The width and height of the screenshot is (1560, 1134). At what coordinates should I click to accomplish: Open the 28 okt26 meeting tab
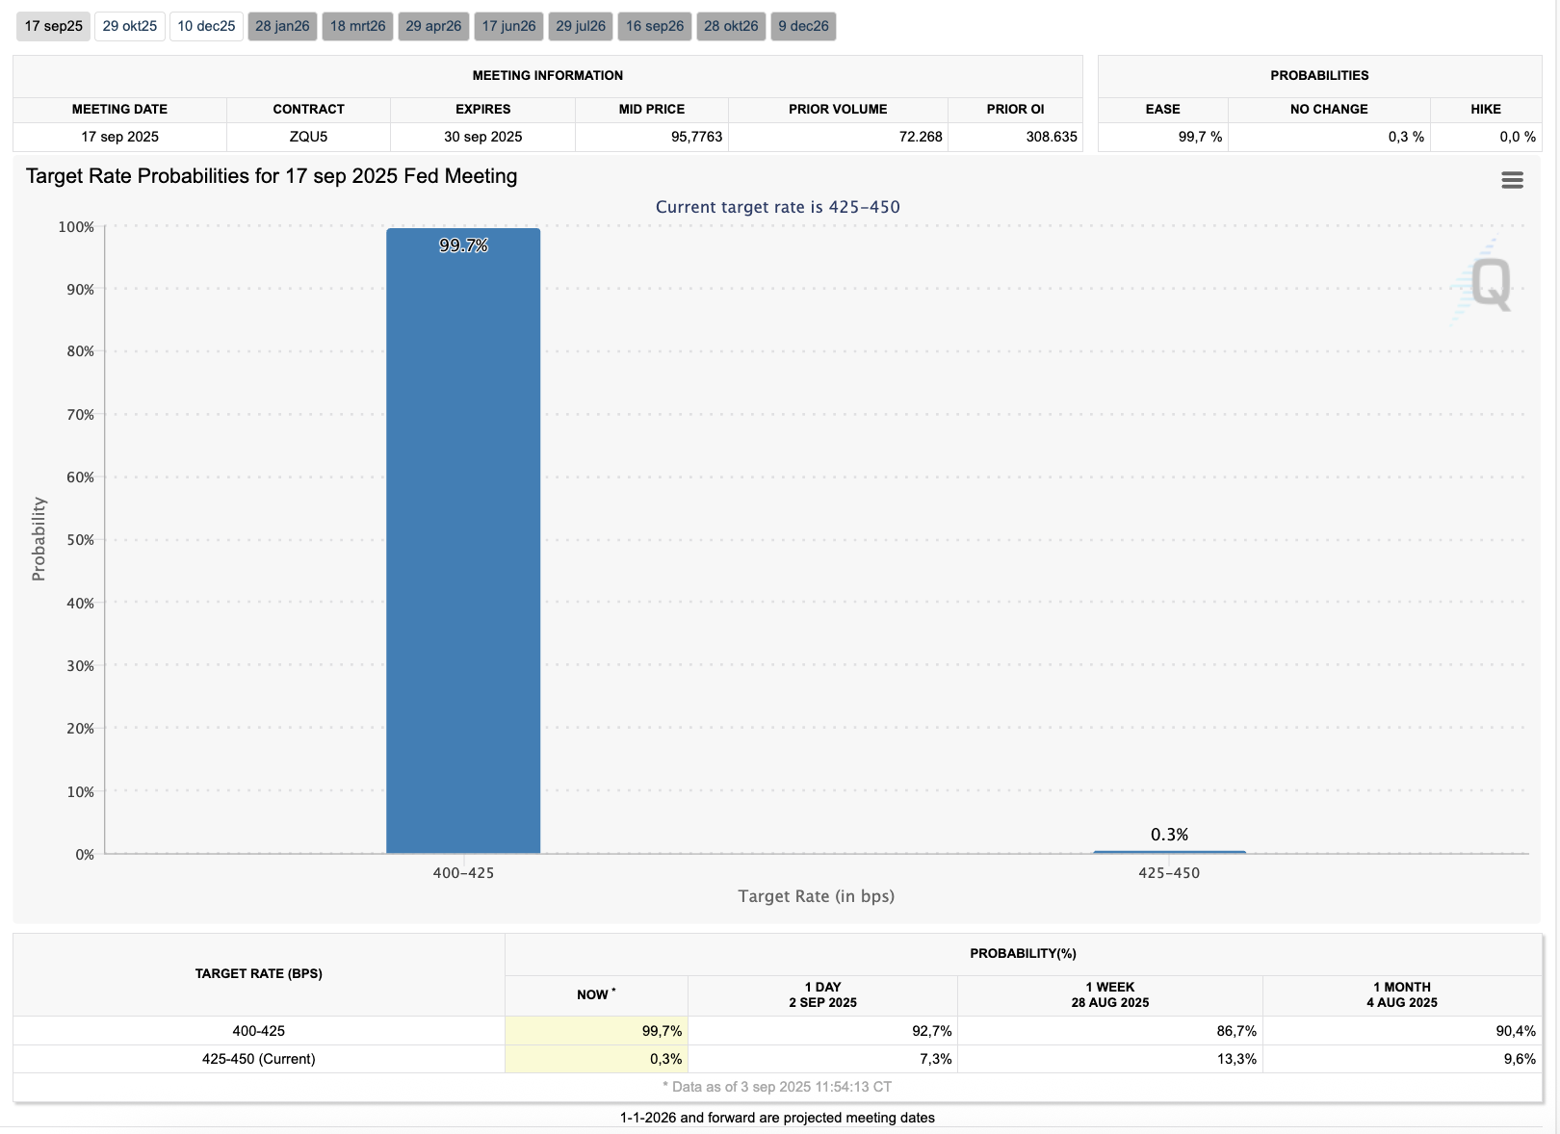click(x=731, y=26)
